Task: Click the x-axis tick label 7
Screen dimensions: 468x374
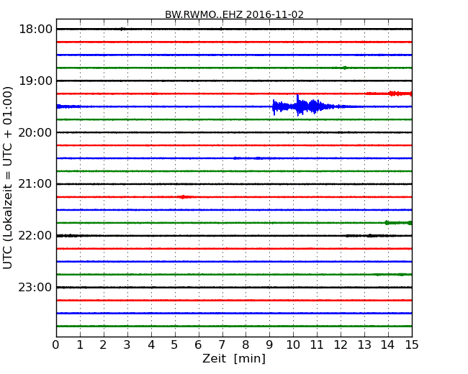Action: click(222, 345)
